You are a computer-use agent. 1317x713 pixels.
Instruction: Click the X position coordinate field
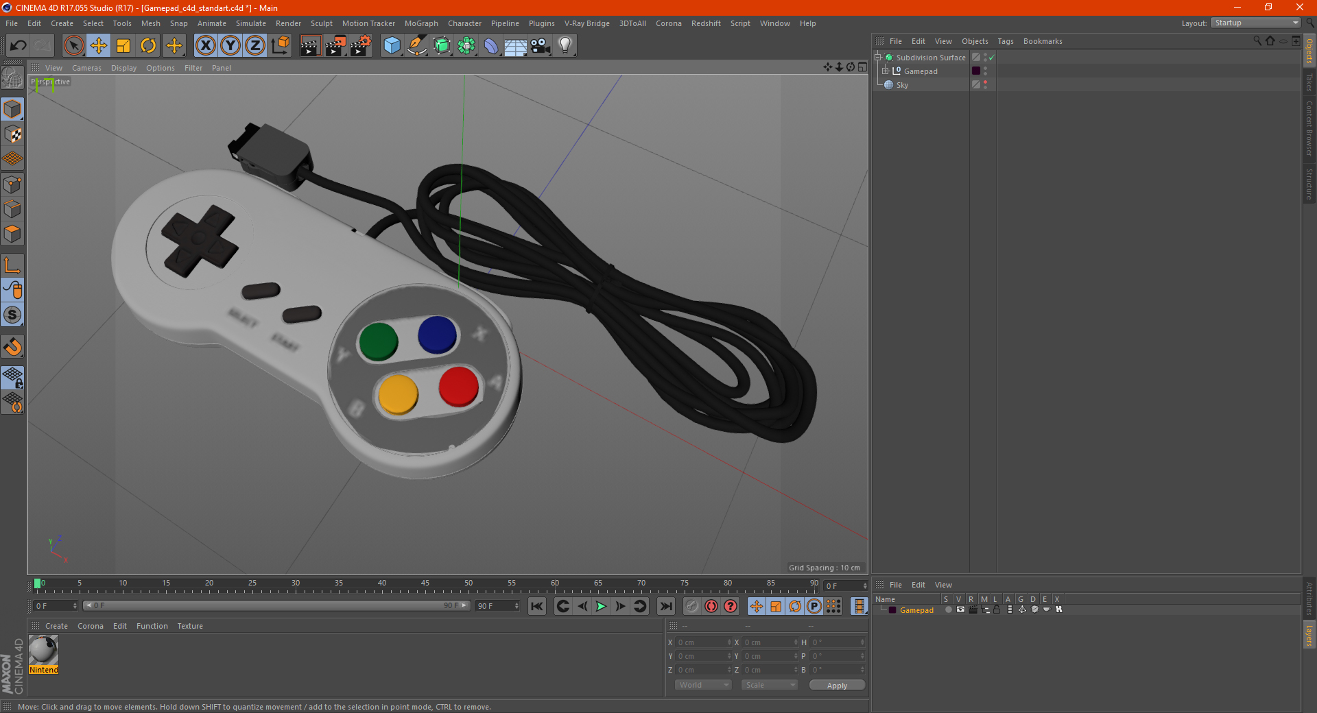tap(704, 642)
